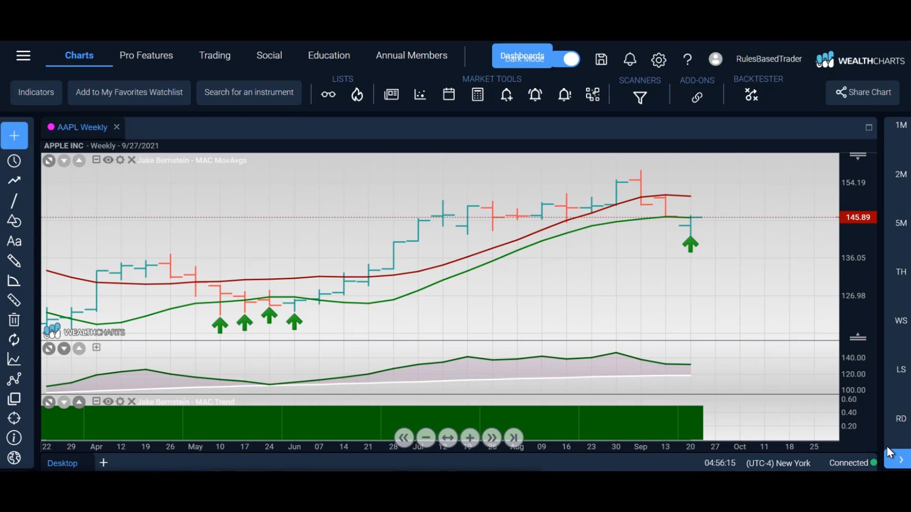Open the help question mark
This screenshot has height=512, width=911.
(x=687, y=59)
